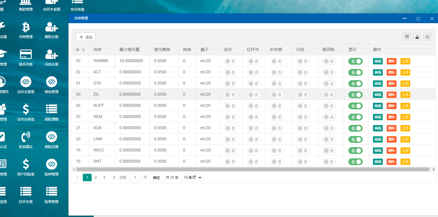The height and width of the screenshot is (217, 438).
Task: Click 删除 for the RUFF row
Action: [x=392, y=106]
